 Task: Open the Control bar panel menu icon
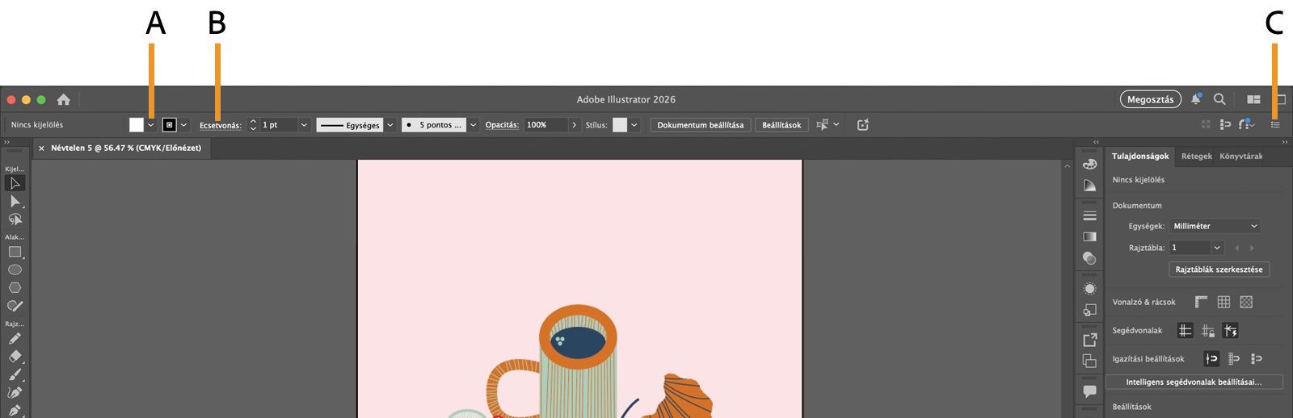coord(1275,124)
